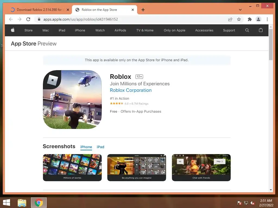Click the vertical scrollbar thumb
Screen dimensions: 278x208
pyautogui.click(x=271, y=45)
